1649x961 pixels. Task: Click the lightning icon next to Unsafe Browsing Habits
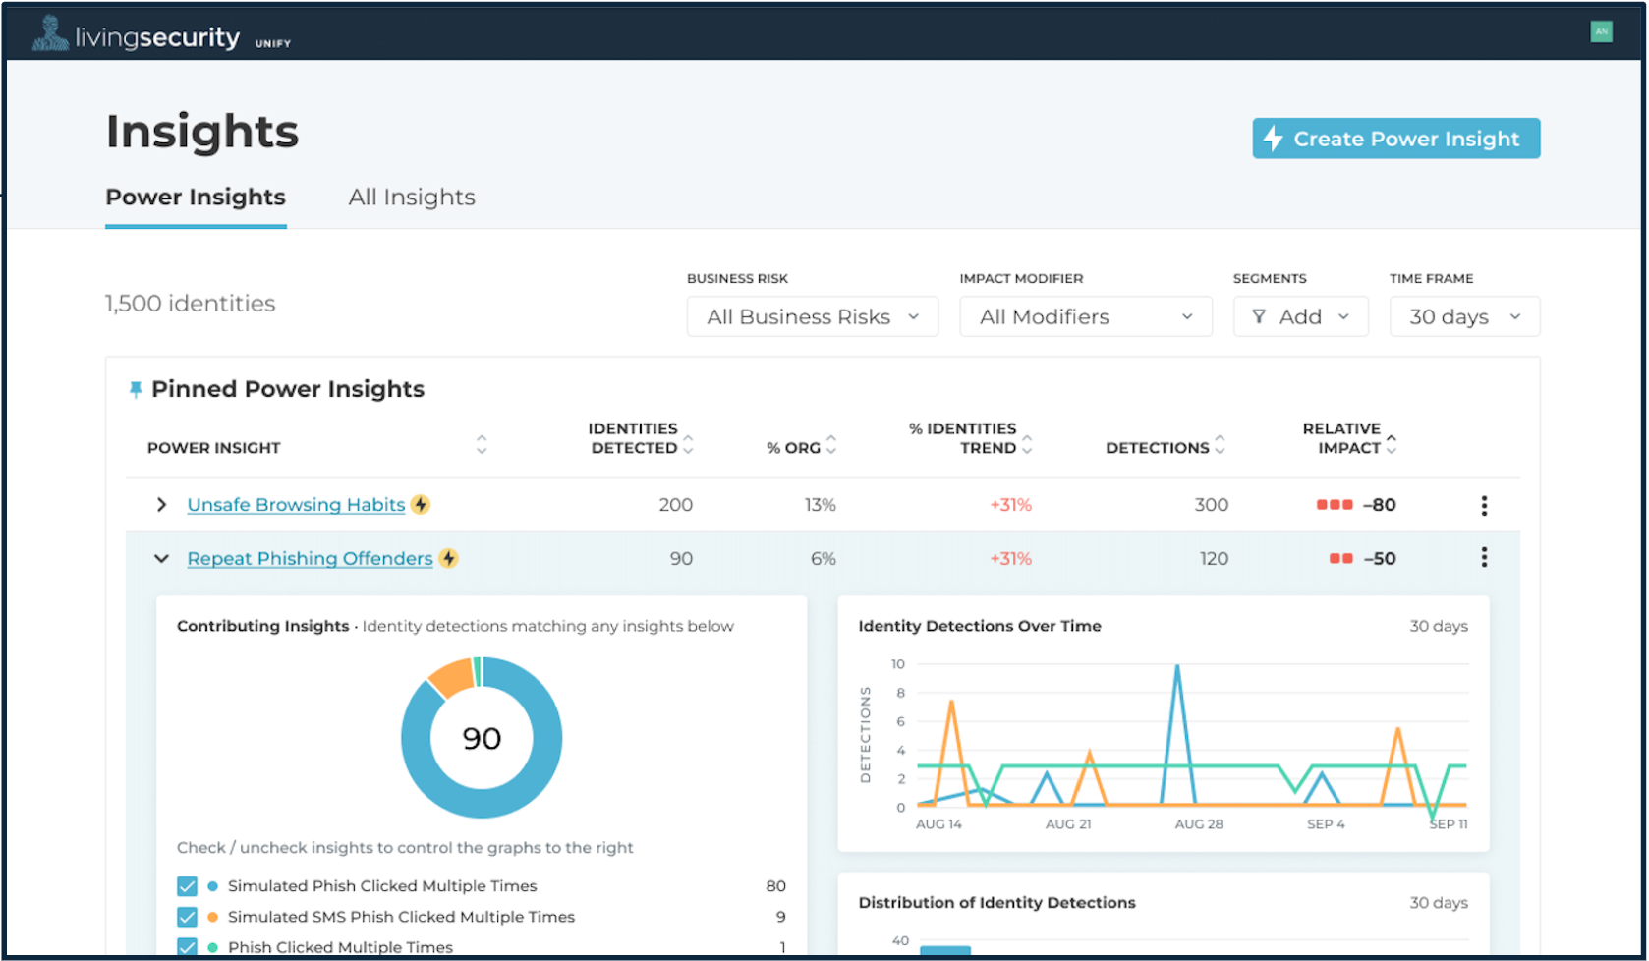[x=422, y=504]
